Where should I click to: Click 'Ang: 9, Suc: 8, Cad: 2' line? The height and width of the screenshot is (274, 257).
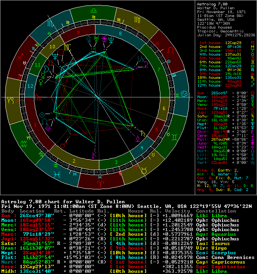[x=223, y=190]
